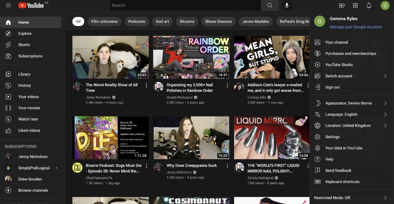Click the History clock icon
The height and width of the screenshot is (204, 394).
[8, 85]
